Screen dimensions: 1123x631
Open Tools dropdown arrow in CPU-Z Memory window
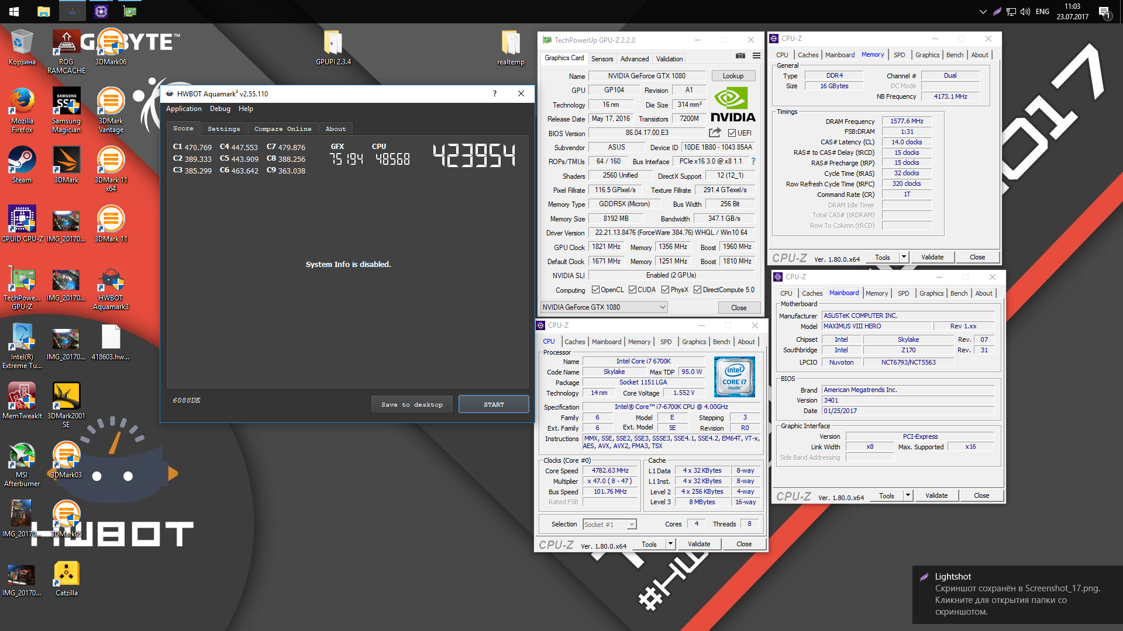pos(904,257)
